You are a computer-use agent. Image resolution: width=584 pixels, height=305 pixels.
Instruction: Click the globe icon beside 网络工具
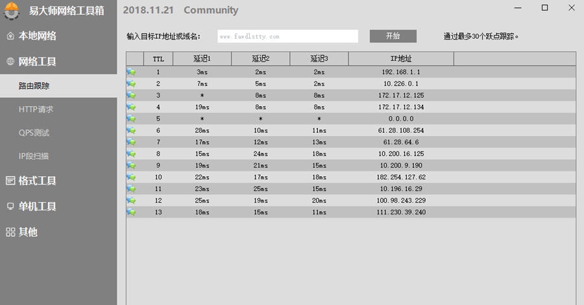pos(10,62)
